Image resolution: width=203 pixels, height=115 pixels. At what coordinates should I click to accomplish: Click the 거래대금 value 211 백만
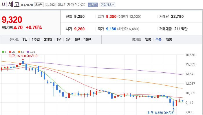(181, 29)
